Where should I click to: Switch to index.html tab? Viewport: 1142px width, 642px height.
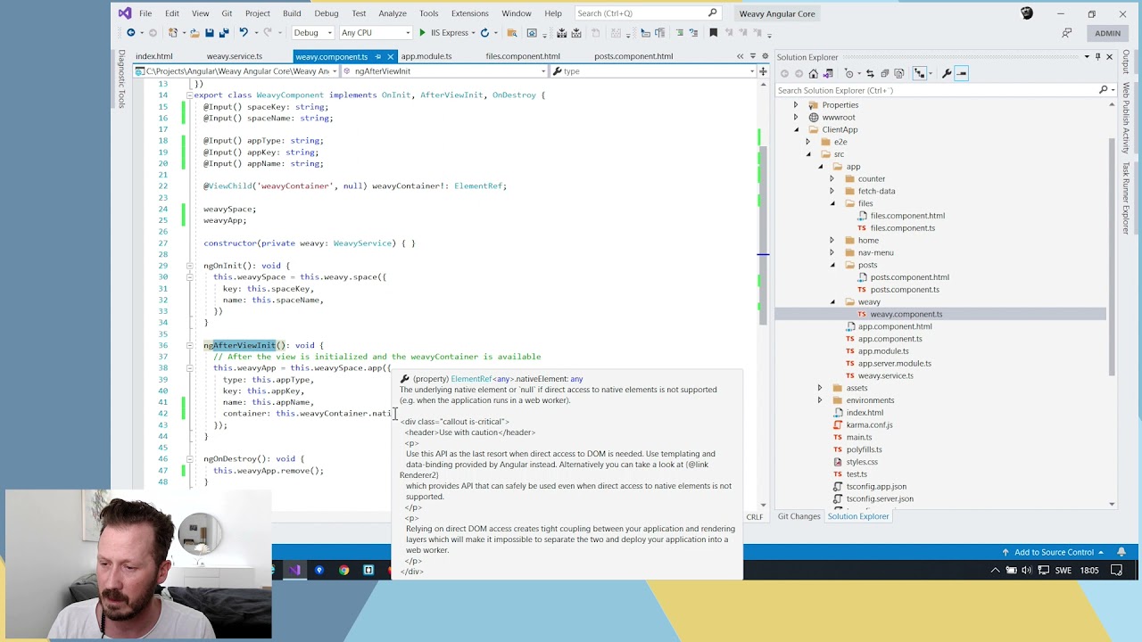pyautogui.click(x=153, y=56)
